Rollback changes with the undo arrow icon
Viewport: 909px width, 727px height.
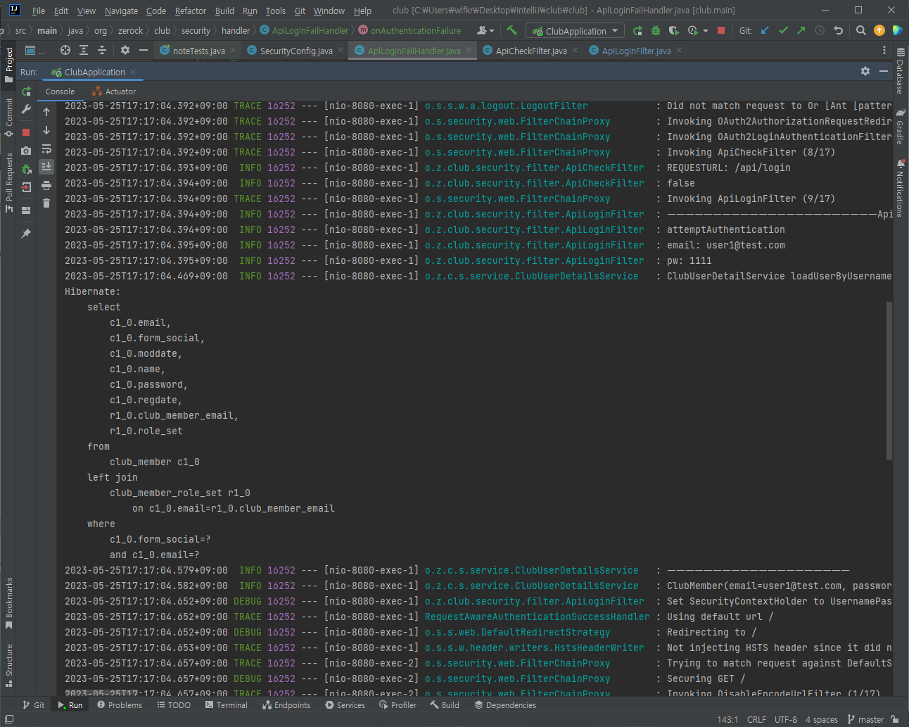pos(838,30)
